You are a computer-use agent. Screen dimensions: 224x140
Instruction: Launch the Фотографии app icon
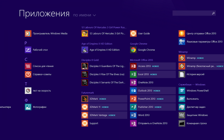point(28,107)
